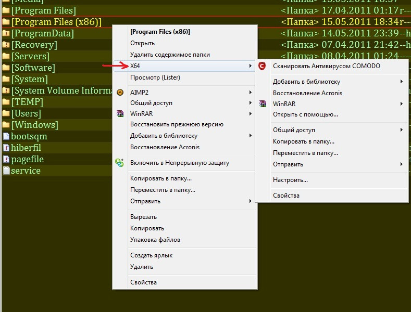Expand the AIMP2 submenu arrow
The height and width of the screenshot is (312, 411).
pos(251,93)
